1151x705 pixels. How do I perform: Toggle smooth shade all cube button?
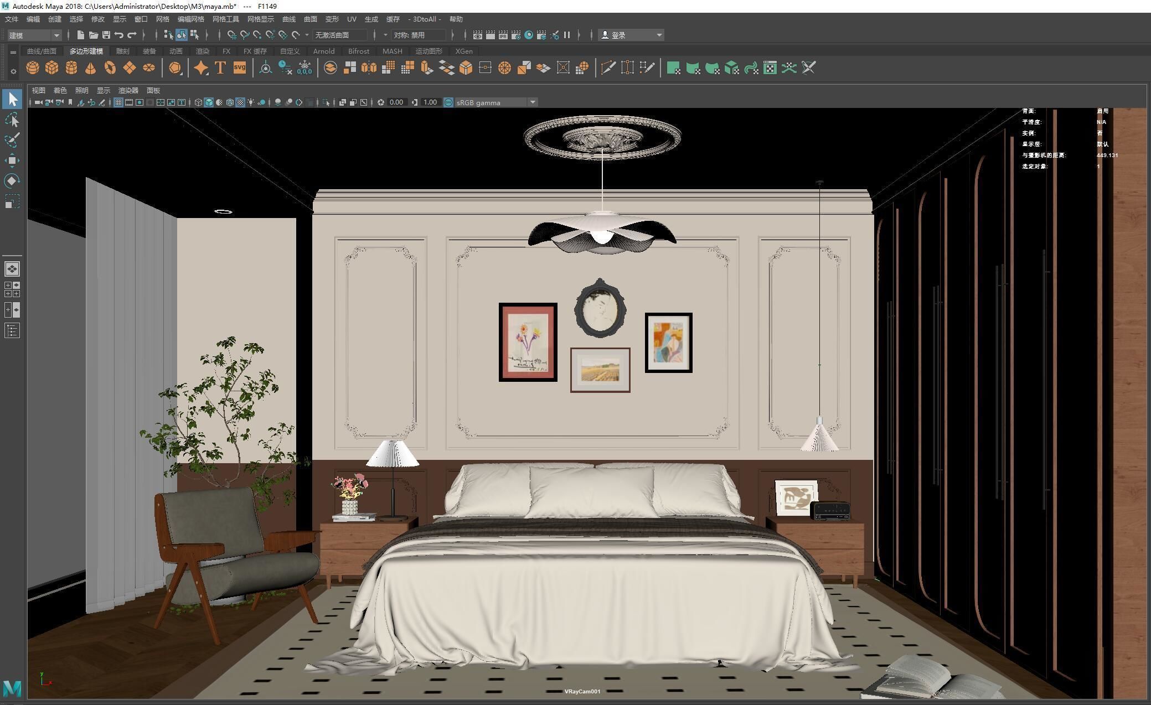point(209,102)
